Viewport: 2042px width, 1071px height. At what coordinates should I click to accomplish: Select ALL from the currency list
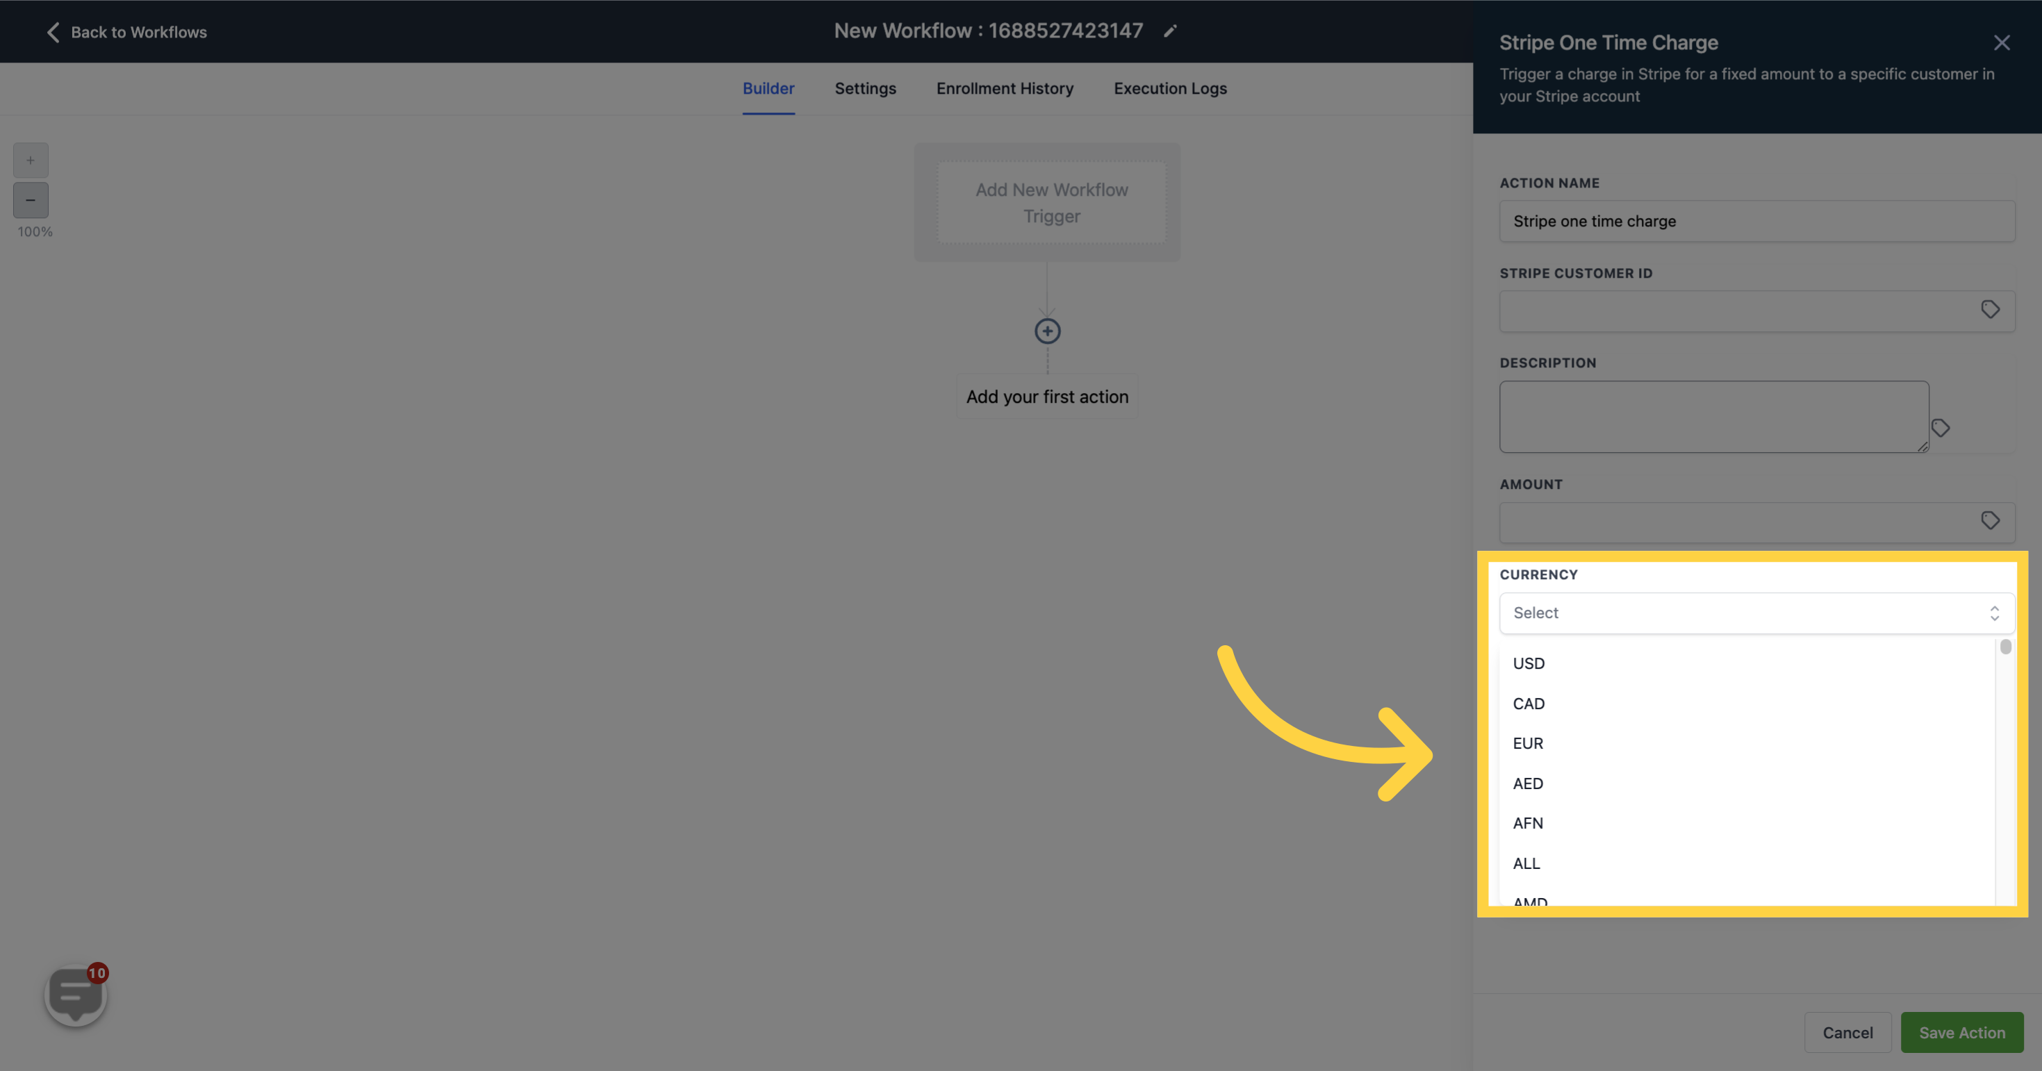pos(1746,863)
